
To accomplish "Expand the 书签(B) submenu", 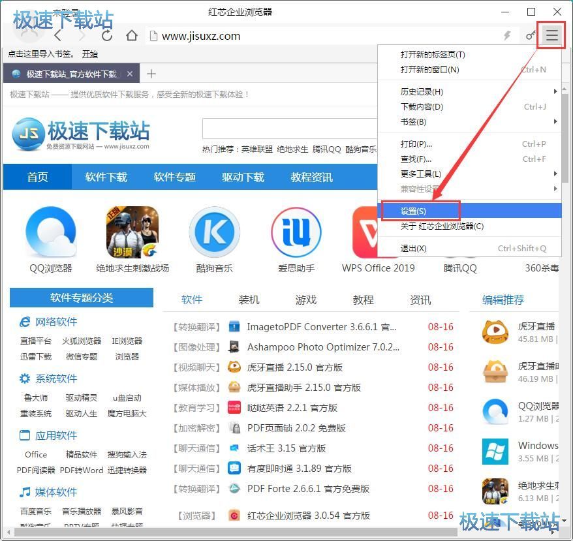I will (x=470, y=122).
